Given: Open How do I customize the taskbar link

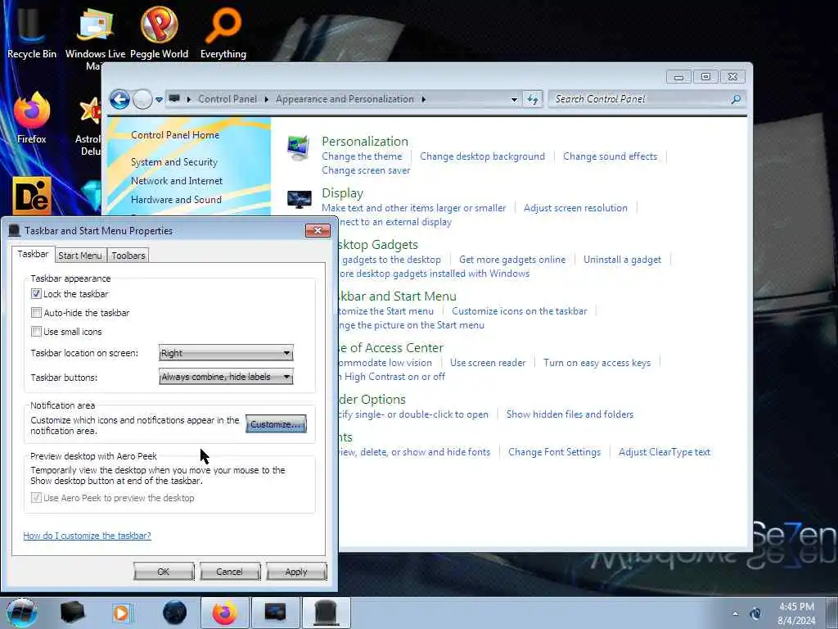Looking at the screenshot, I should [87, 536].
